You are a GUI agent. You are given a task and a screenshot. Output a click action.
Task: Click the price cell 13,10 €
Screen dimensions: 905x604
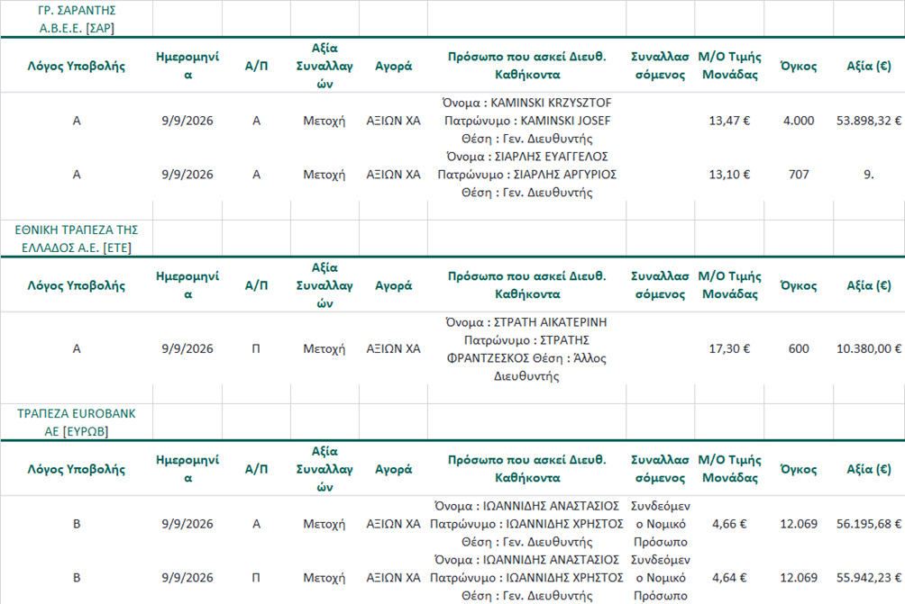729,174
